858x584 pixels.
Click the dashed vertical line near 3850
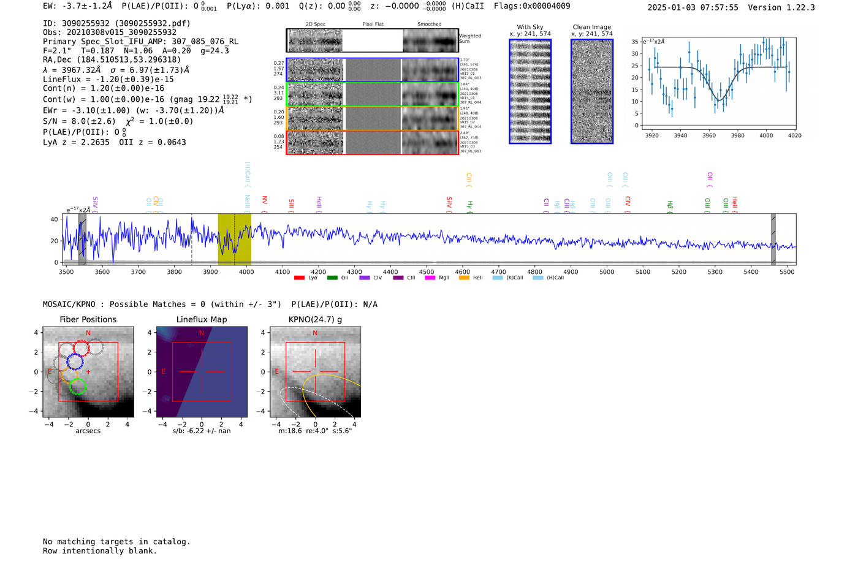click(x=192, y=239)
